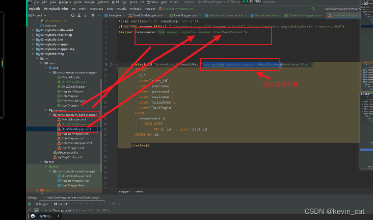Select RegisterMapper interface in tree
Image resolution: width=373 pixels, height=220 pixels.
70,91
